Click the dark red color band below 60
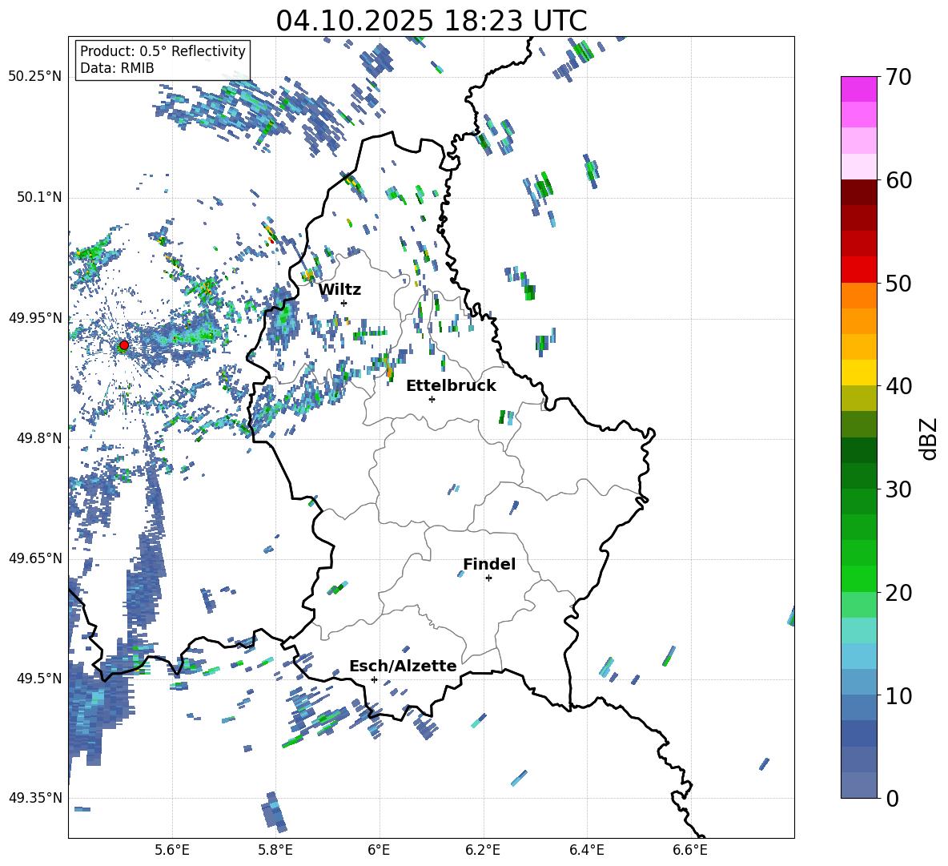Screen dimensions: 948x866 click(x=858, y=192)
